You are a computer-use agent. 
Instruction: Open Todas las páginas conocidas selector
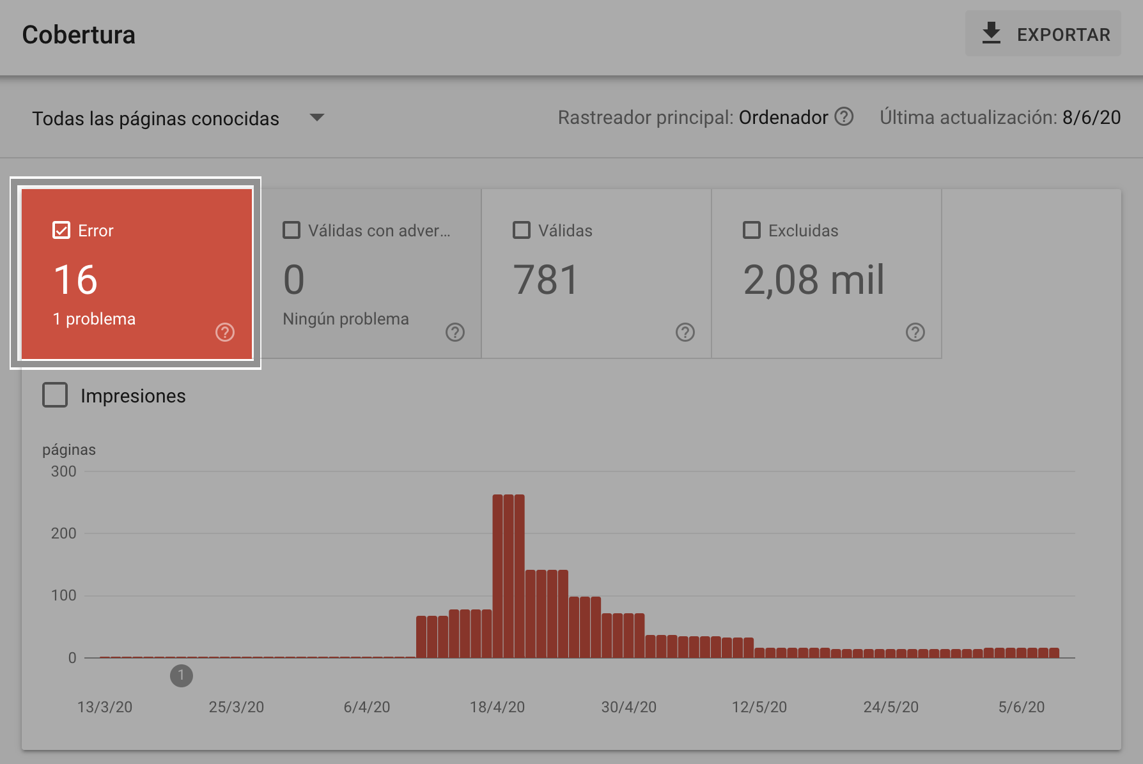155,119
